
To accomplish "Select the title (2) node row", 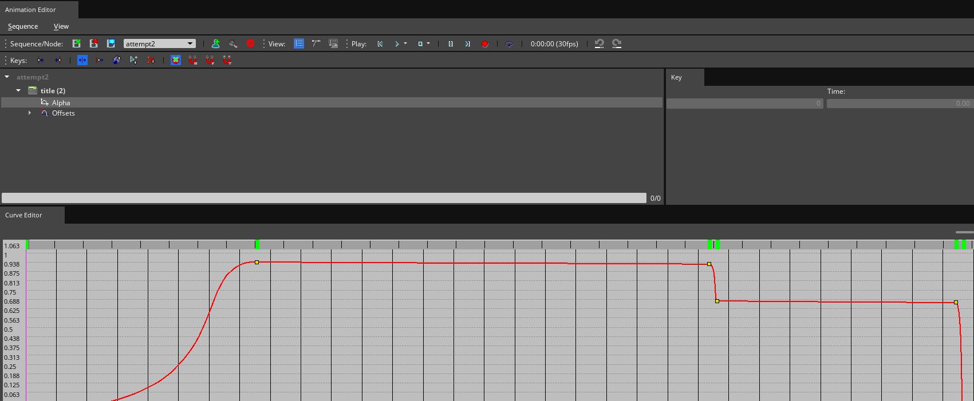I will [x=332, y=90].
